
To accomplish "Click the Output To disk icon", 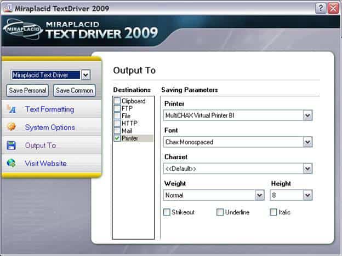I will [12, 146].
